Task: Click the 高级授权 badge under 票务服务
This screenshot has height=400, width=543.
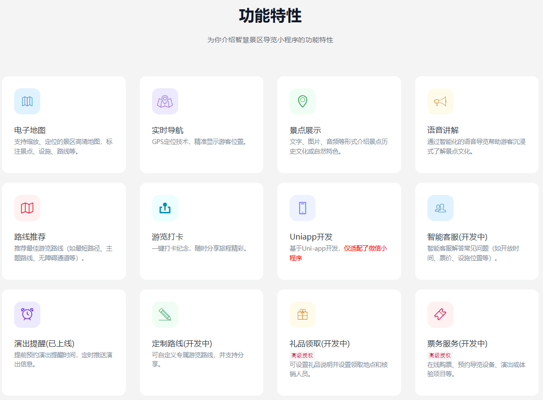Action: click(x=440, y=355)
